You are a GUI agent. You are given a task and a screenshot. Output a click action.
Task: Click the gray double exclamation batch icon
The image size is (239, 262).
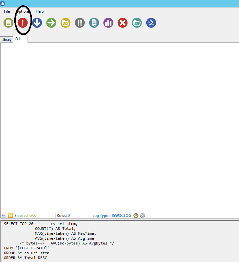pyautogui.click(x=80, y=23)
